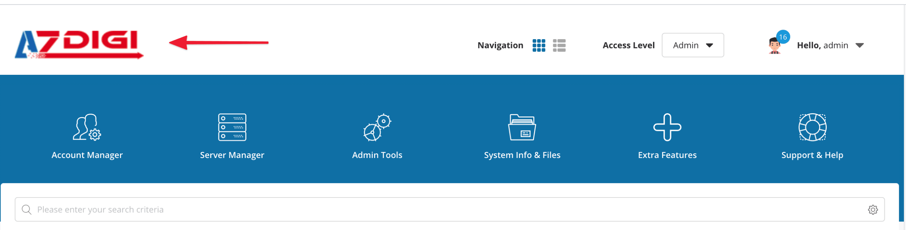Open the Access Level Admin dropdown
Image resolution: width=906 pixels, height=230 pixels.
[692, 45]
